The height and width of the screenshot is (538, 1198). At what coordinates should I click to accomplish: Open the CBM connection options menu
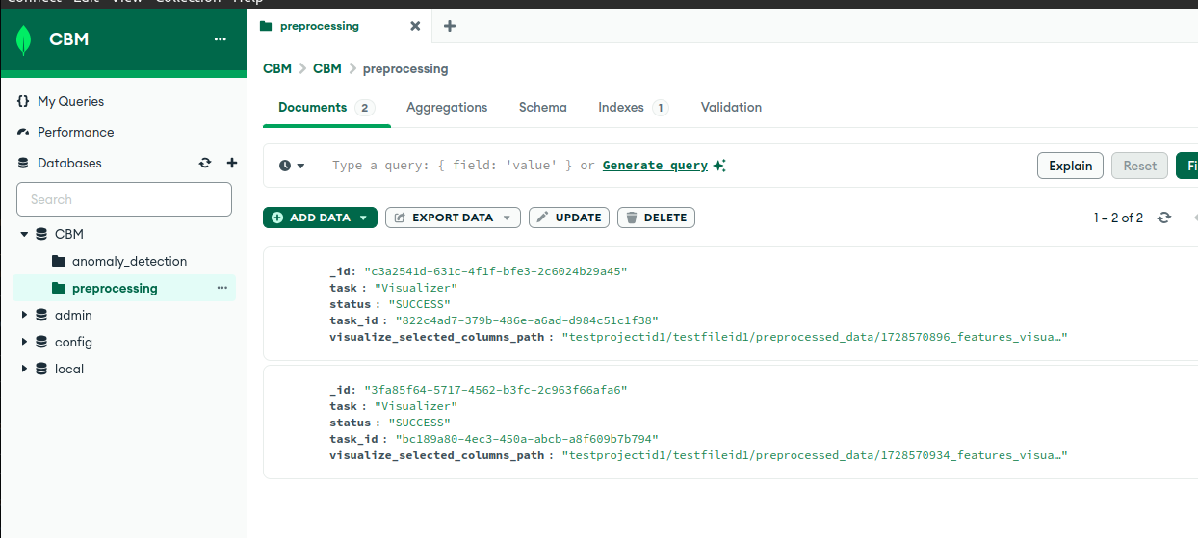click(221, 39)
